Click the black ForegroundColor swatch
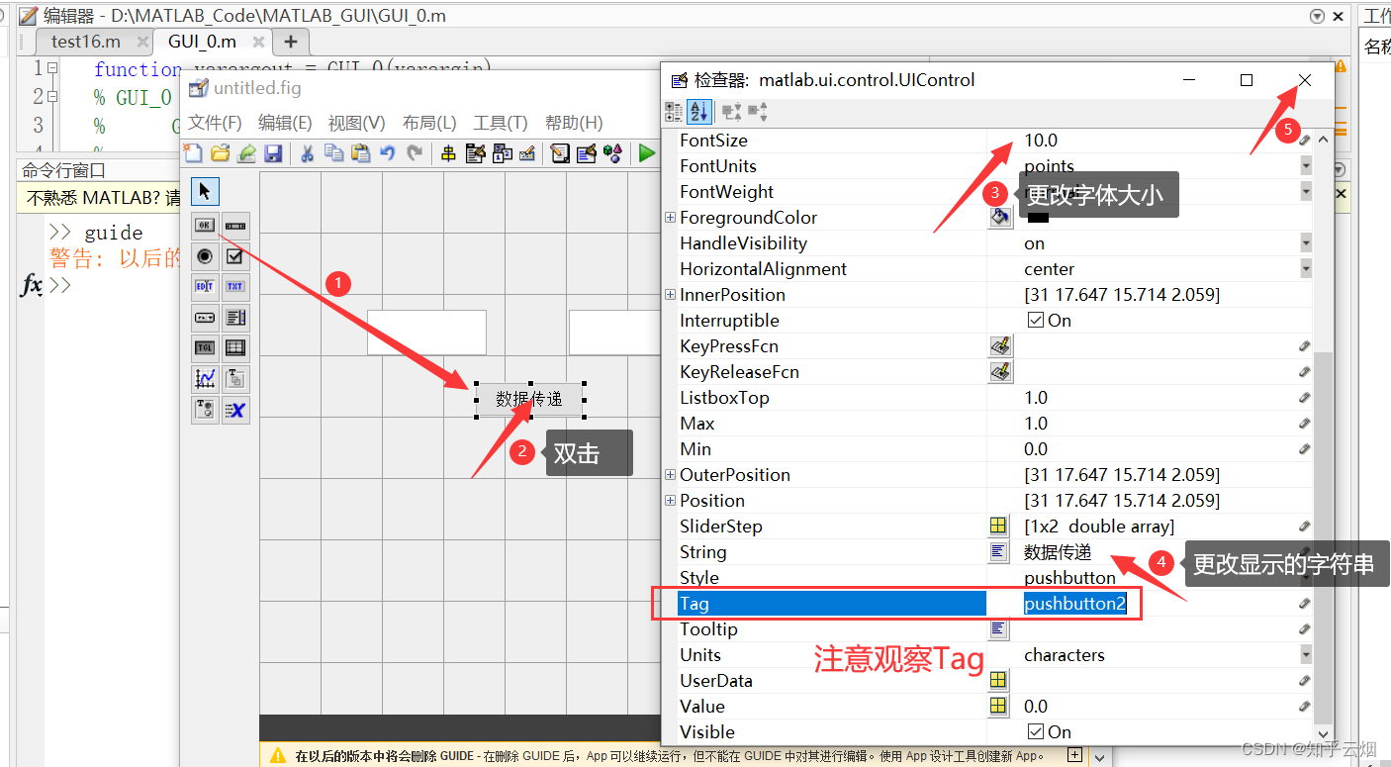Screen dimensions: 1391x767 click(1036, 218)
